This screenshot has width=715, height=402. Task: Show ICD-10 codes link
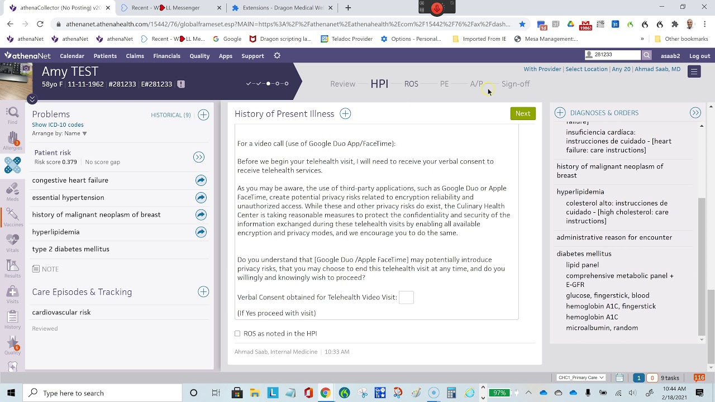58,125
